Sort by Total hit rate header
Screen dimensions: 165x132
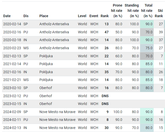[x=147, y=11]
